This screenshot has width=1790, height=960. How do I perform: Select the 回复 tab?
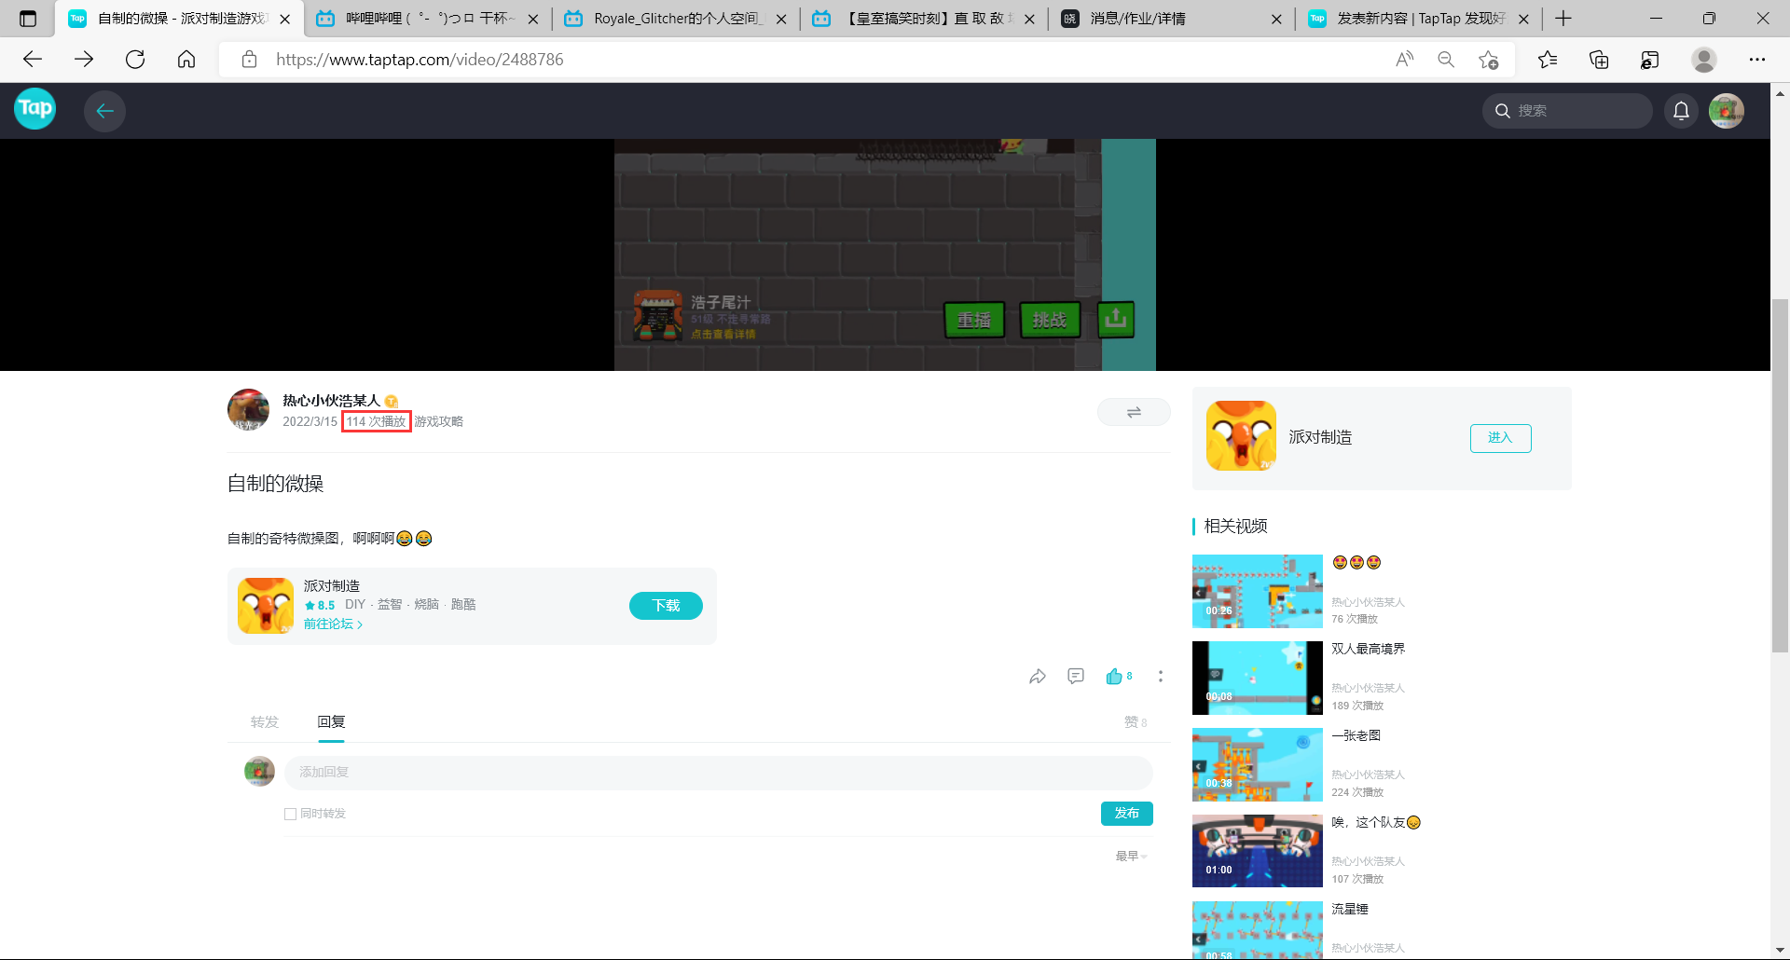tap(331, 722)
